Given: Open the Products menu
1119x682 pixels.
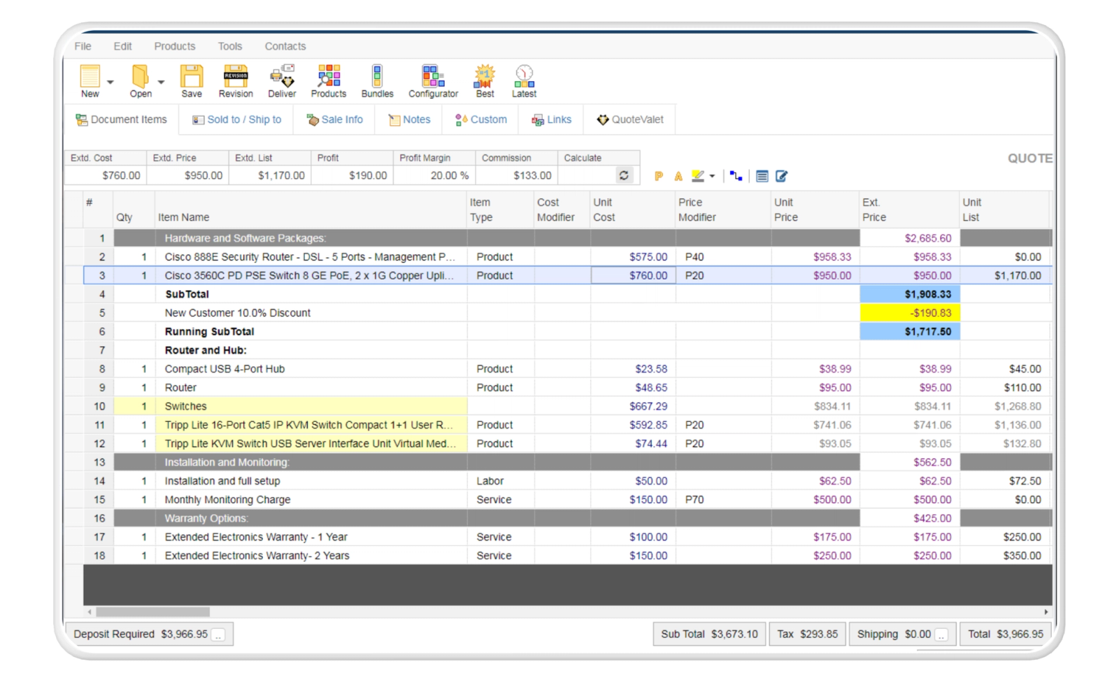Looking at the screenshot, I should 175,46.
